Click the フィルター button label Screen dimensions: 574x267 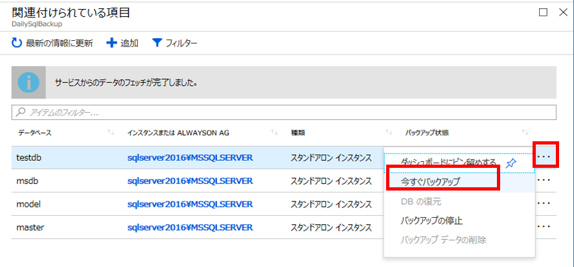181,43
